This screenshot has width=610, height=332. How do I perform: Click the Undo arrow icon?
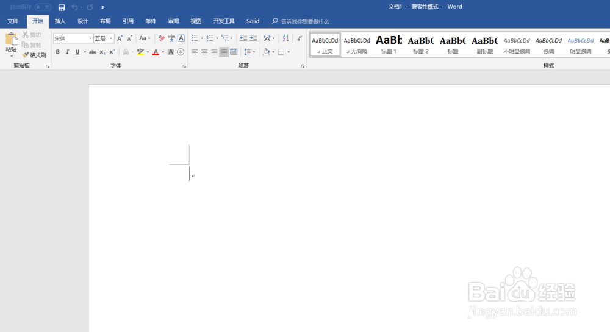[74, 7]
